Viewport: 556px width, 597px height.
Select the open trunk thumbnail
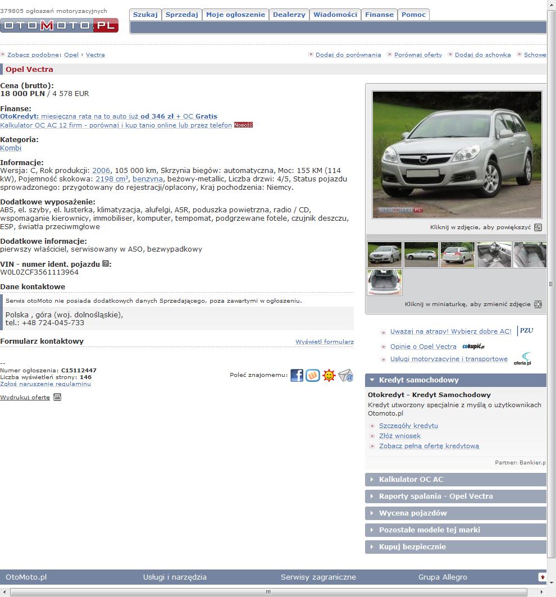[385, 282]
